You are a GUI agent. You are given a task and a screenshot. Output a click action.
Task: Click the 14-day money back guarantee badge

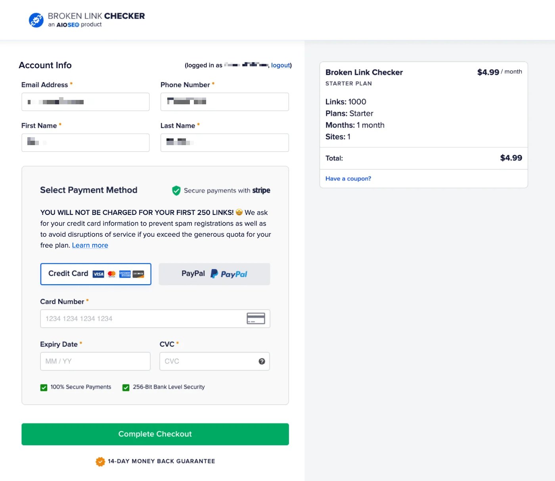click(100, 461)
